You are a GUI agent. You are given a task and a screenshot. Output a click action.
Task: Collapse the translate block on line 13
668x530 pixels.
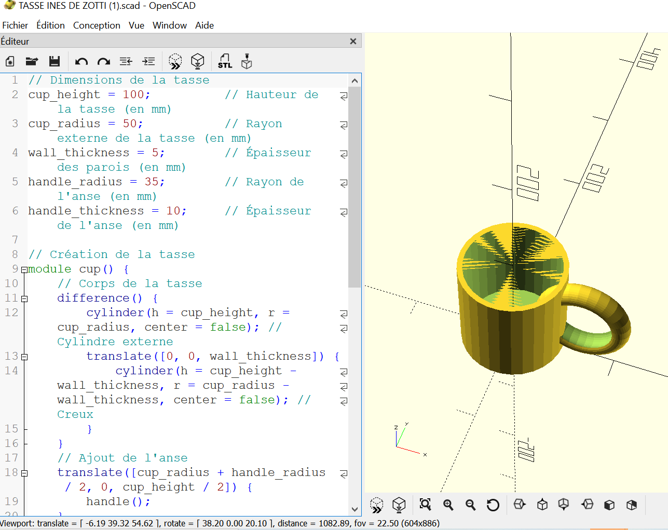pyautogui.click(x=24, y=357)
